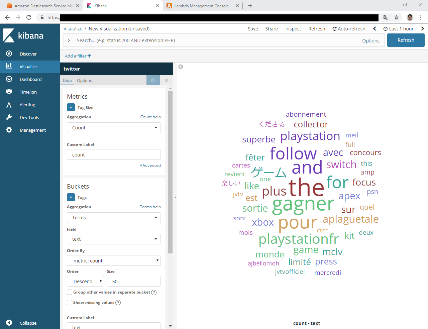
Task: Expand the Field dropdown showing text
Action: coord(114,239)
